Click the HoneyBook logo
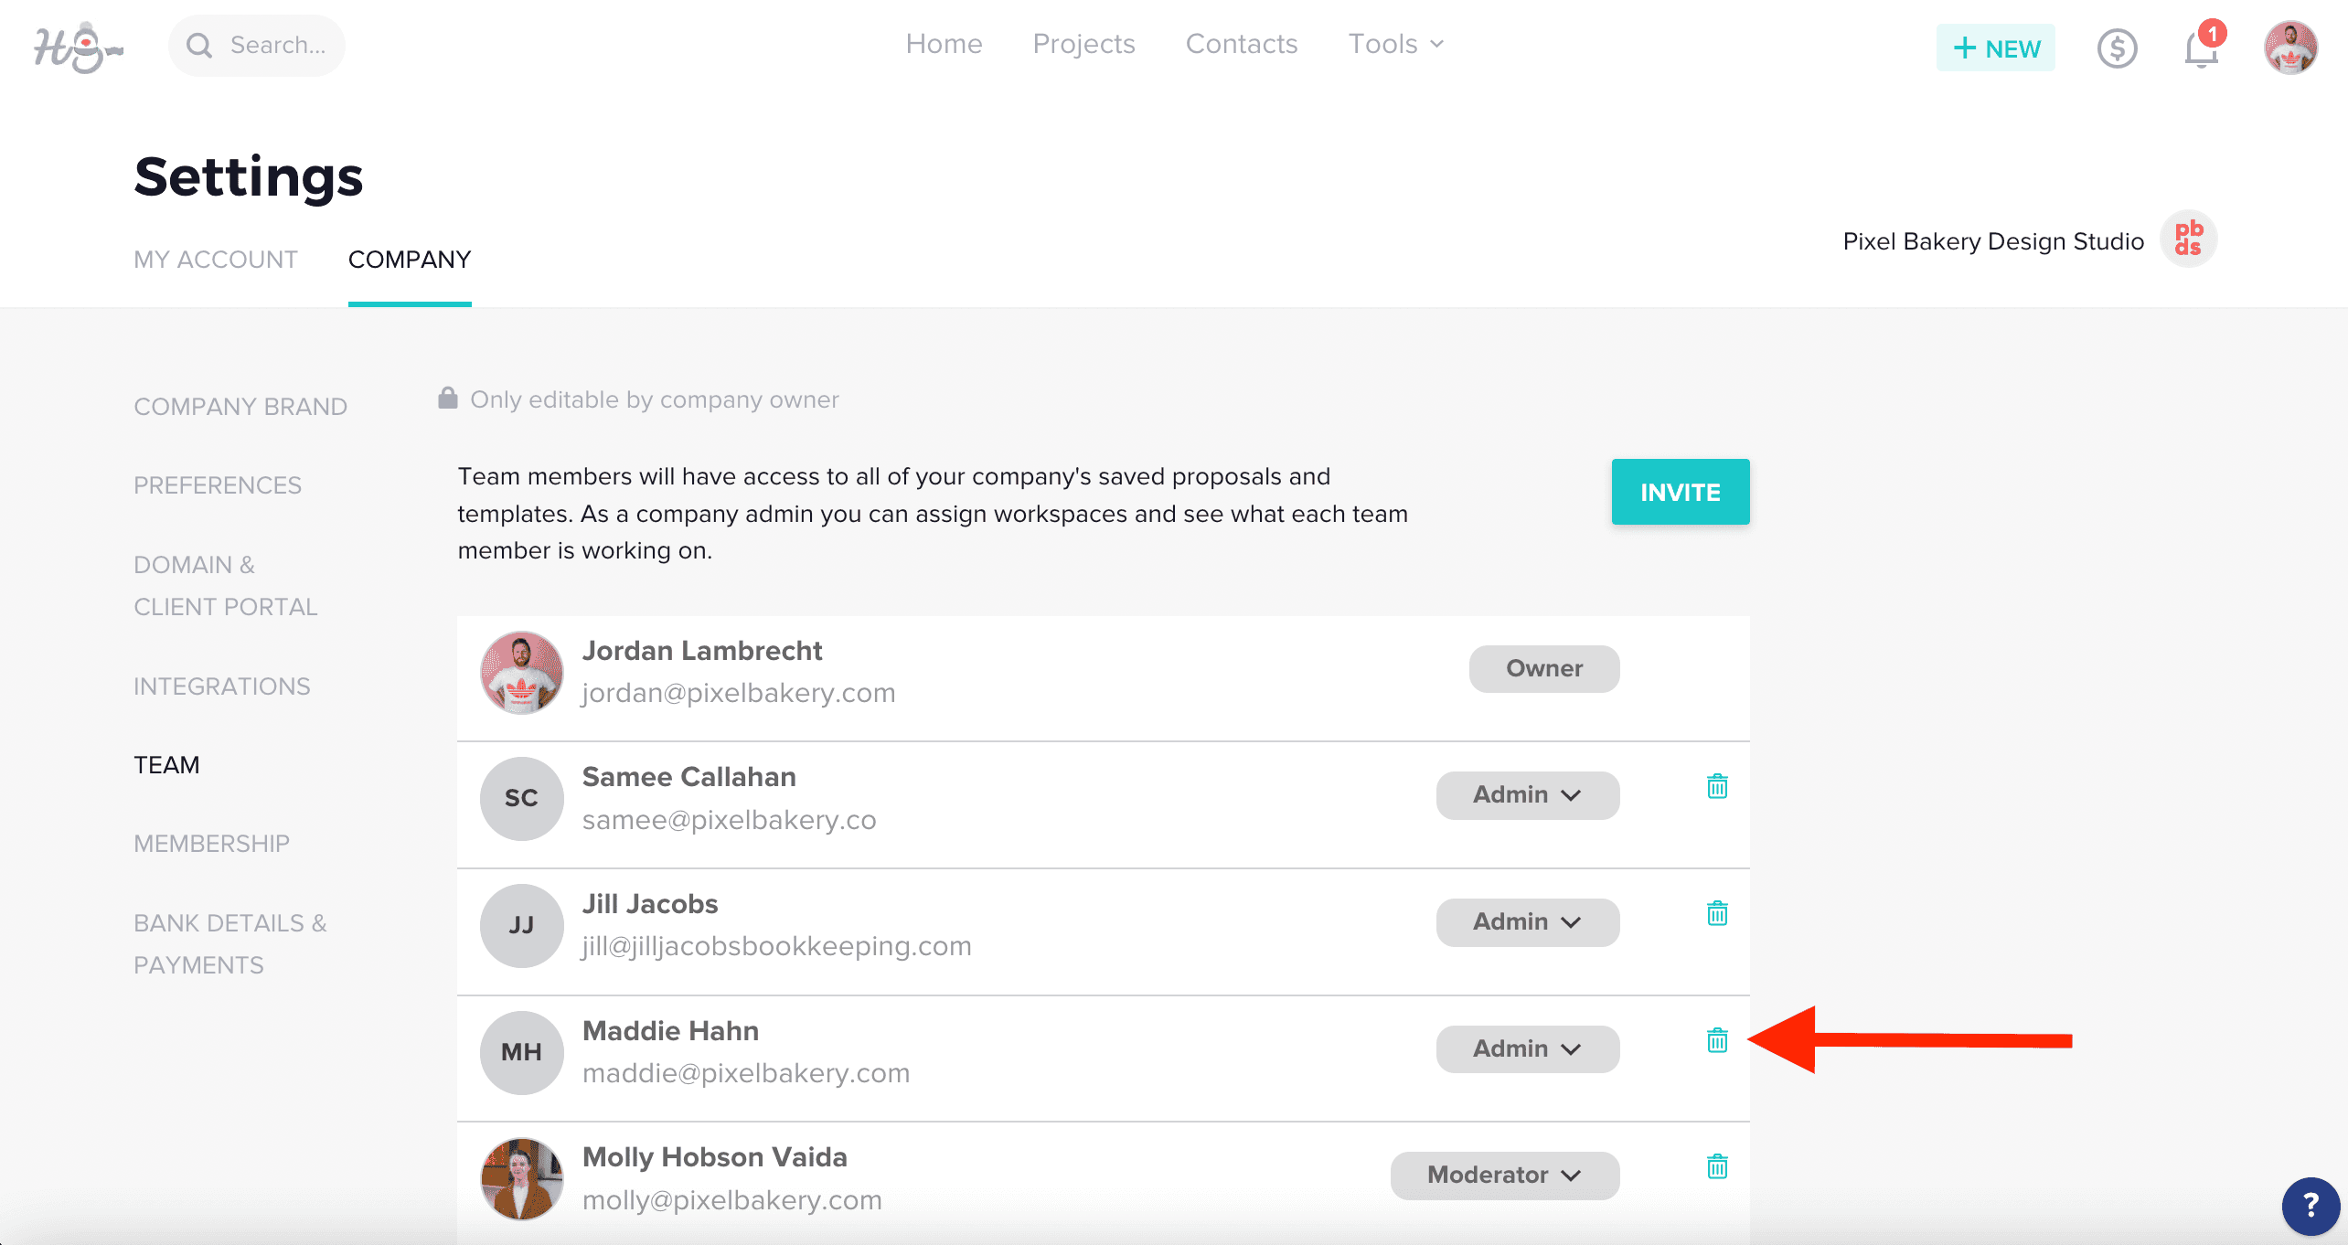Viewport: 2348px width, 1245px height. 79,48
